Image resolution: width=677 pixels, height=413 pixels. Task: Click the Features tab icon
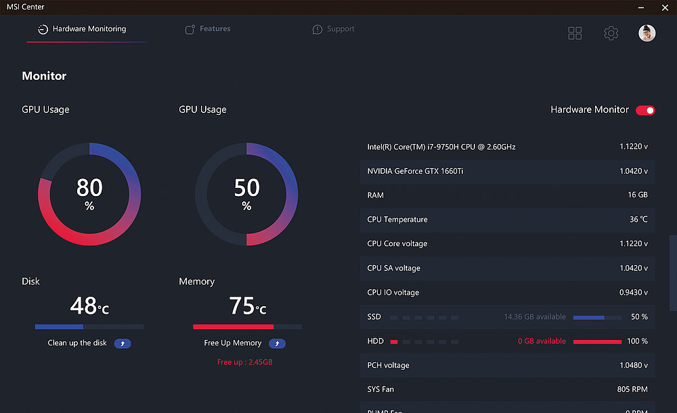tap(190, 30)
